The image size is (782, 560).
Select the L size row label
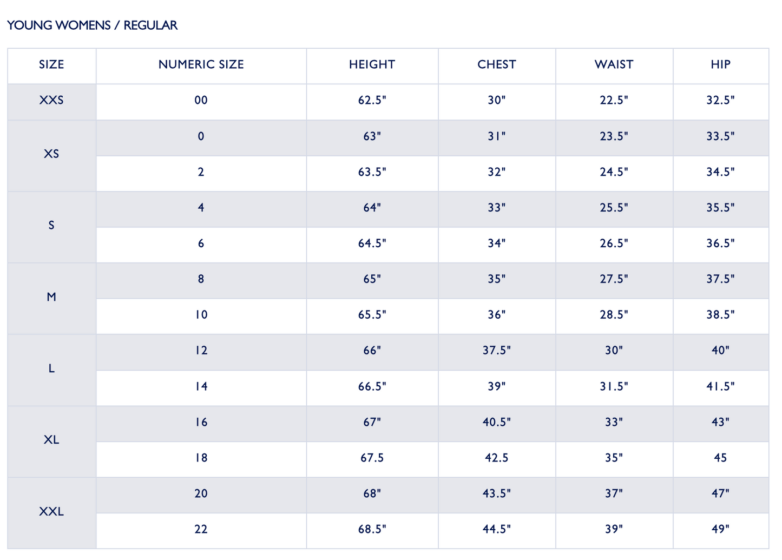(52, 370)
